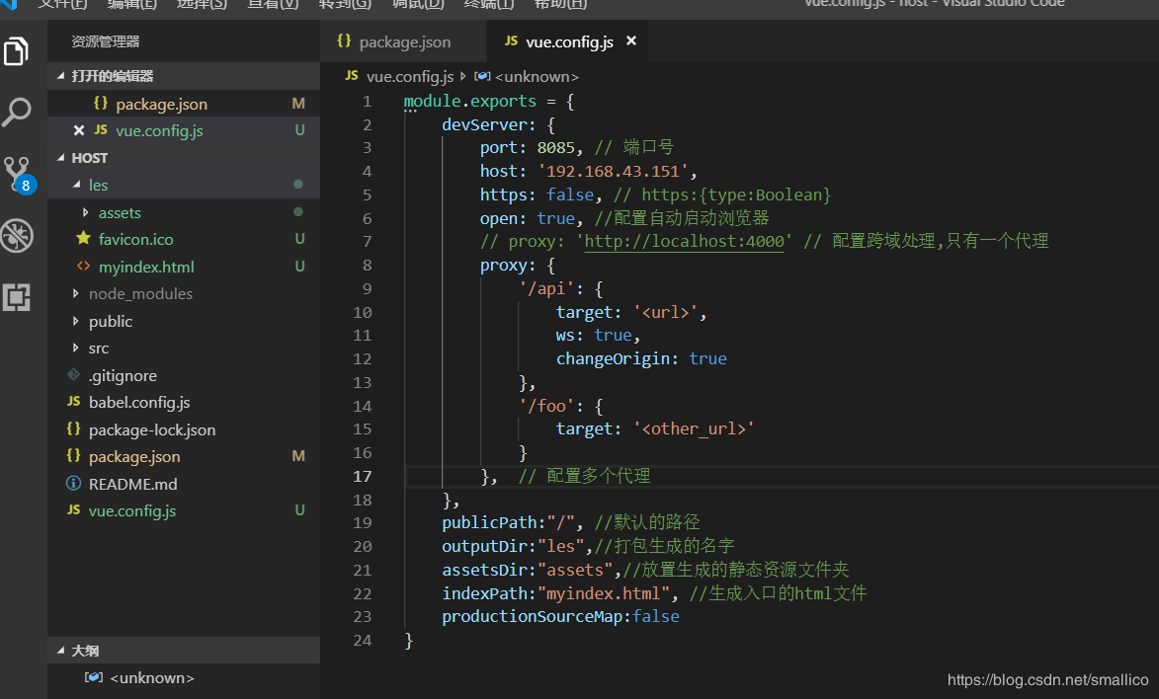Select the vue.config.js editor tab
Image resolution: width=1159 pixels, height=699 pixels.
tap(568, 42)
